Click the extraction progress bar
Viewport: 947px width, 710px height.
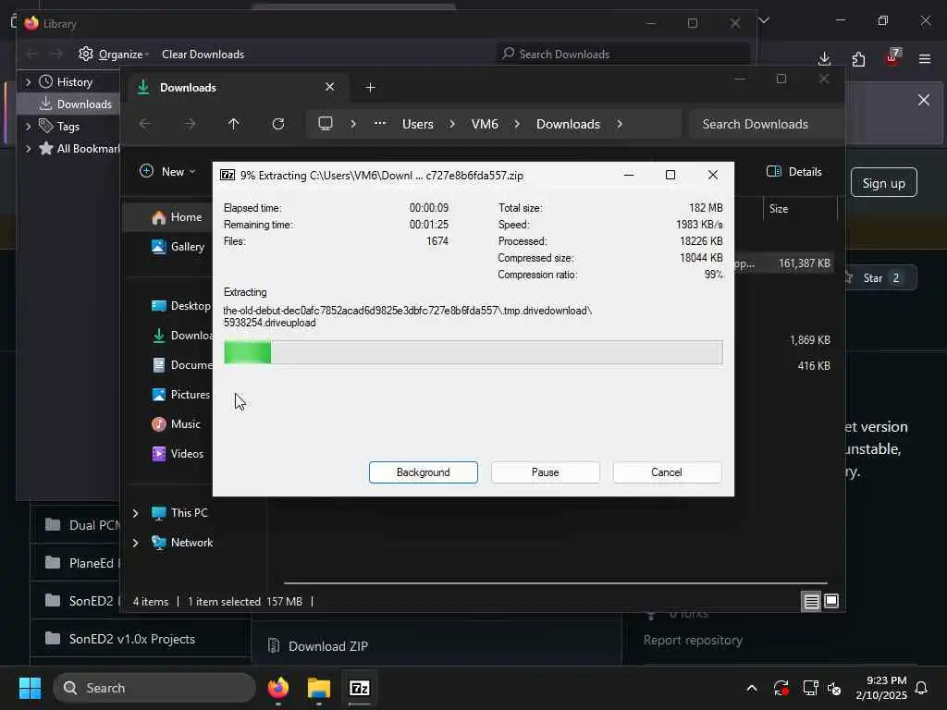473,352
